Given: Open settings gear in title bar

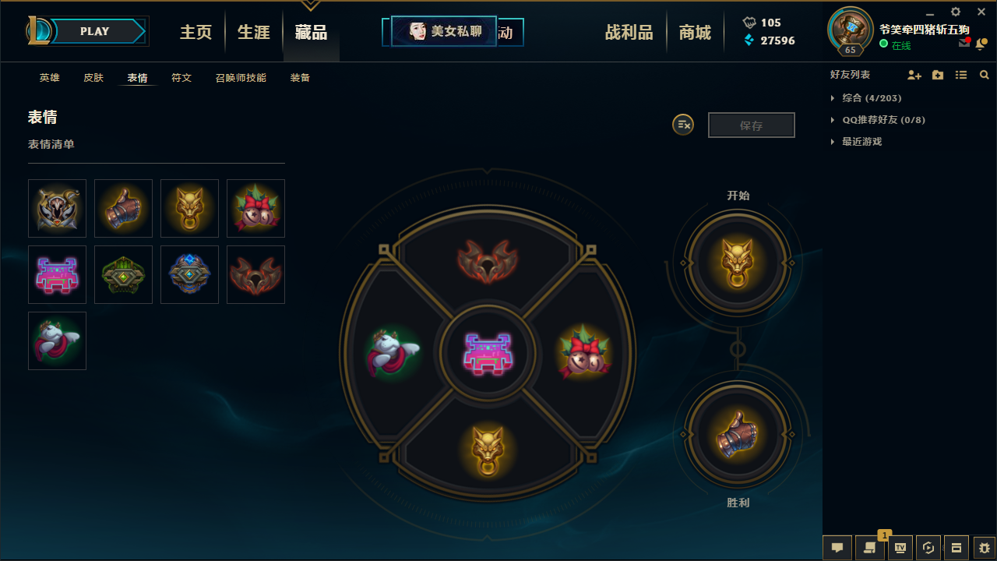Looking at the screenshot, I should click(x=956, y=12).
